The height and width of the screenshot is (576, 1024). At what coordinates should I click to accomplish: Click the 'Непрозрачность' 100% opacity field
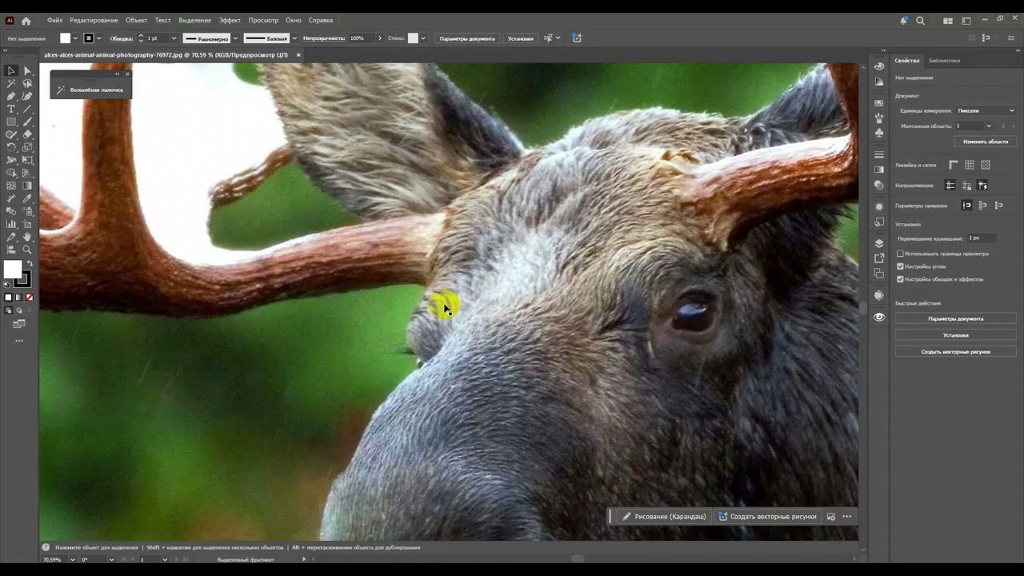coord(362,38)
